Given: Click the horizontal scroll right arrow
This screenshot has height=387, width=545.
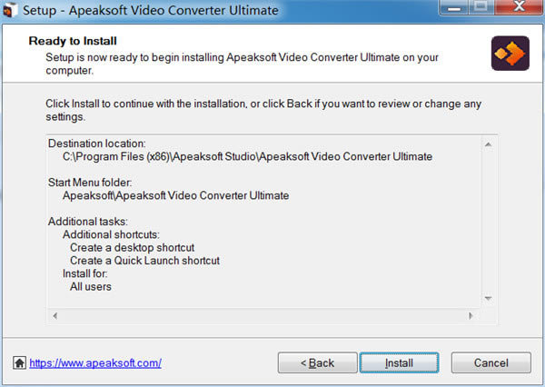Looking at the screenshot, I should pyautogui.click(x=471, y=316).
